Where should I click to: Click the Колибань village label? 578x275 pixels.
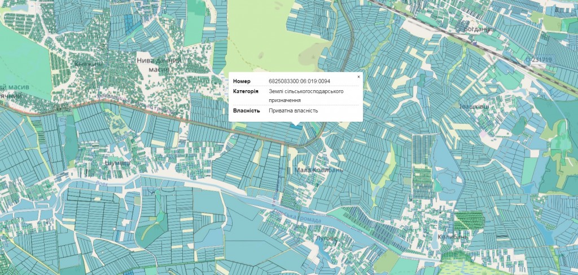click(453, 237)
